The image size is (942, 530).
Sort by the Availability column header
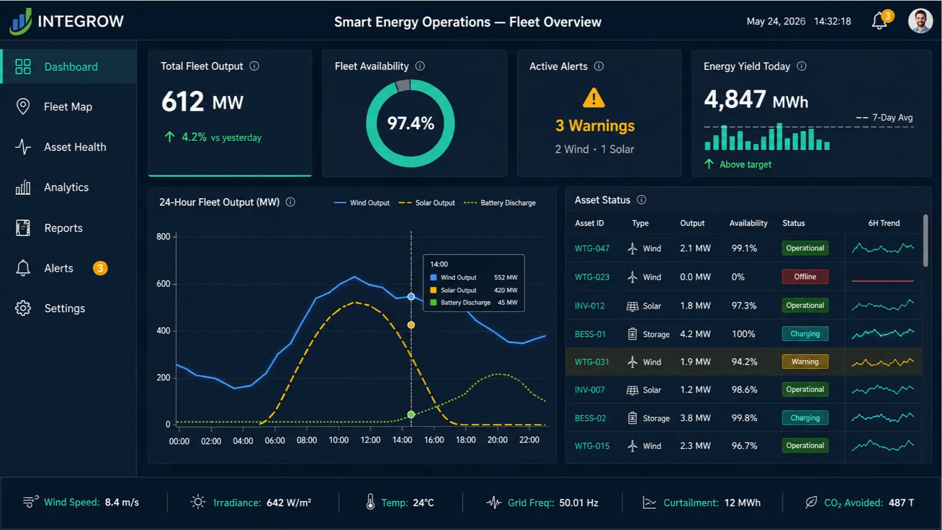click(x=748, y=223)
